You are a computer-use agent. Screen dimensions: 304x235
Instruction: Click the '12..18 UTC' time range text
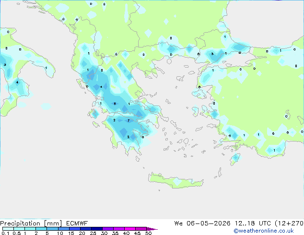pyautogui.click(x=253, y=223)
